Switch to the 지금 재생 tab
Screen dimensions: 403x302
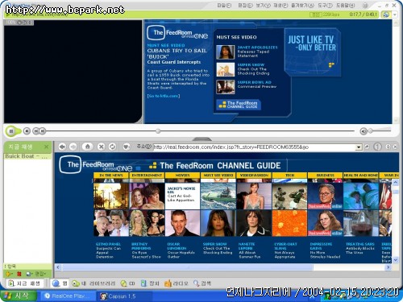24,283
